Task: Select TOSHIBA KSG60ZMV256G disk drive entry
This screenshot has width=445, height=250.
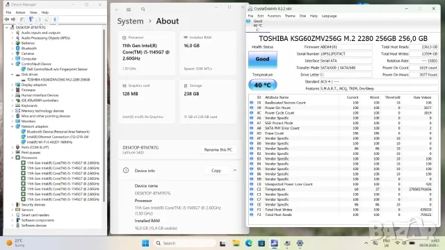Action: 58,80
